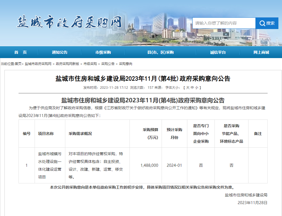Click 首页 in the breadcrumb
Screen dimensions: 282x216
(x=18, y=64)
